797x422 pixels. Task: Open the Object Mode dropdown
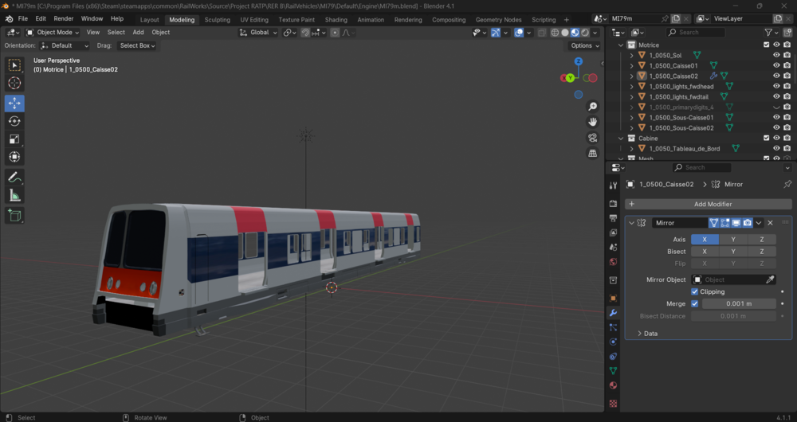(53, 32)
